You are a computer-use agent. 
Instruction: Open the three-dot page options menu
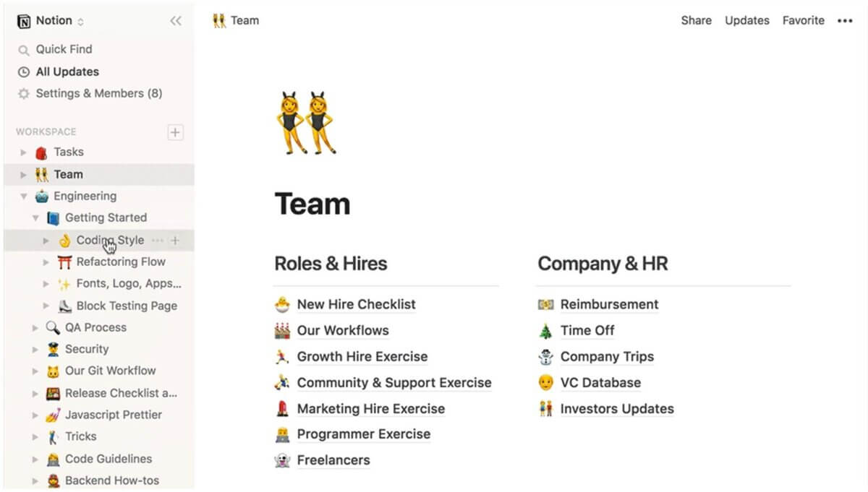[845, 21]
